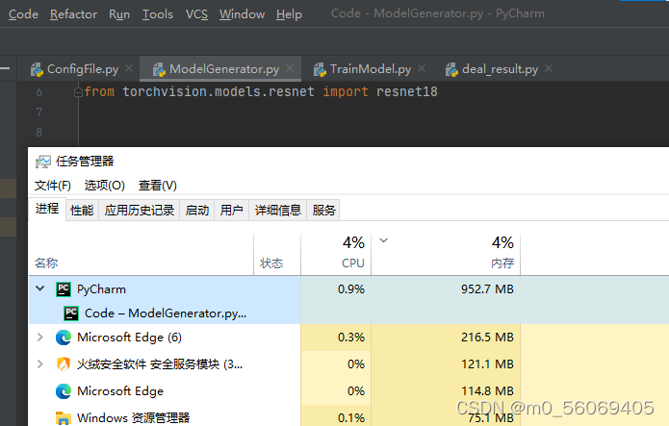Expand the 火绒安全软件 process group
Viewport: 669px width, 426px height.
40,364
